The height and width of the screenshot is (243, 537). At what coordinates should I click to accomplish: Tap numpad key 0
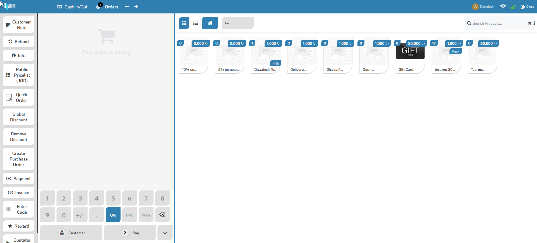[64, 215]
